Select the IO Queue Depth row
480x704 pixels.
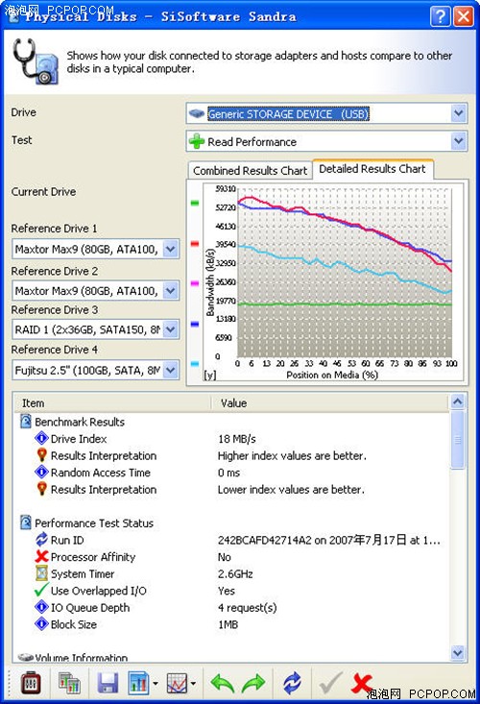231,607
